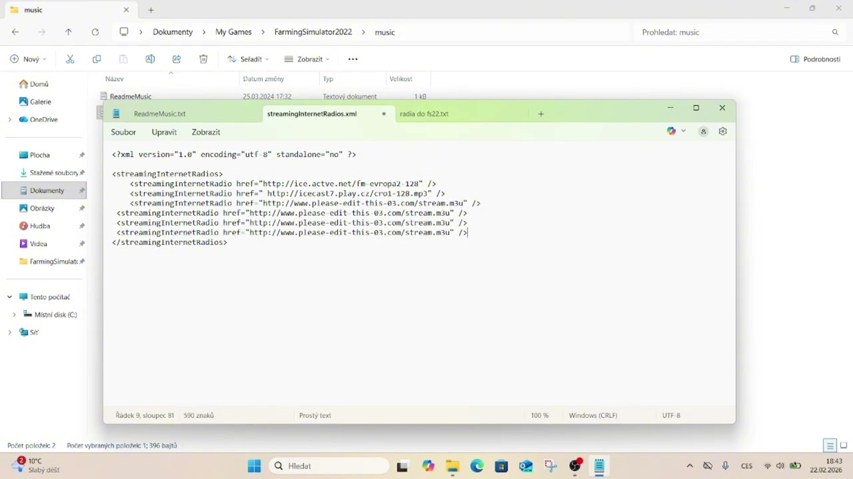Switch to the ReadmeMusic.txt tab
This screenshot has width=853, height=479.
click(160, 114)
